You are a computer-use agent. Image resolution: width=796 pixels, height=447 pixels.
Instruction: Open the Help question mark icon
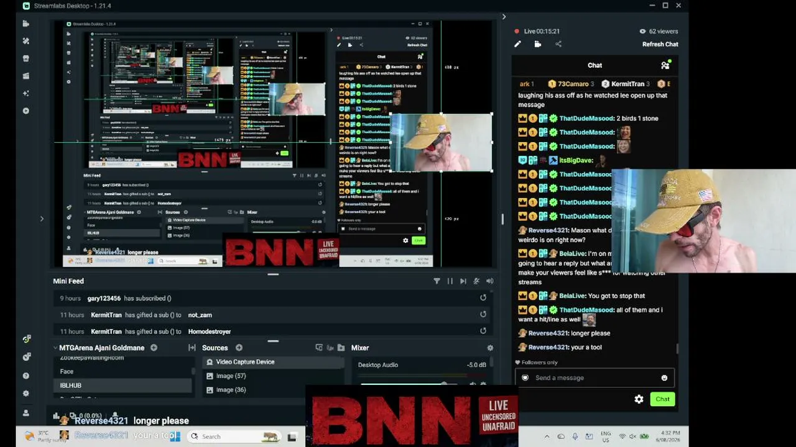[x=25, y=376]
